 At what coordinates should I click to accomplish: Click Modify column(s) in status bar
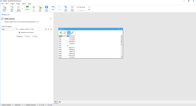(30, 105)
